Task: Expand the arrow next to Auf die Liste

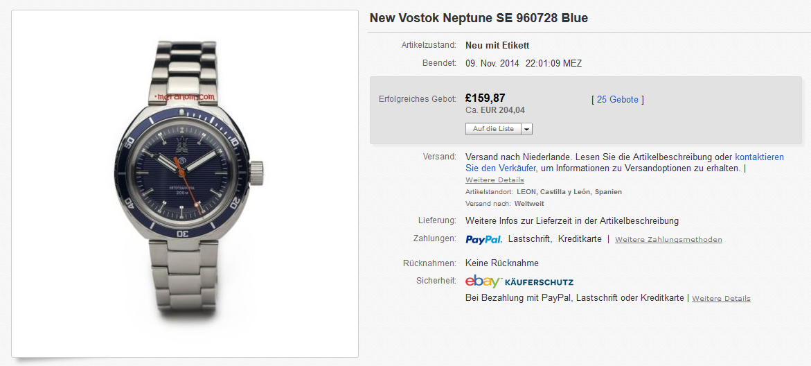Action: coord(526,129)
